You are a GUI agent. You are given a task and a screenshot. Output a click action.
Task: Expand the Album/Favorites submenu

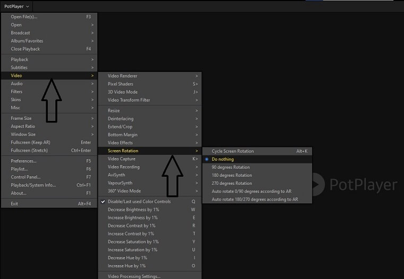(x=49, y=41)
